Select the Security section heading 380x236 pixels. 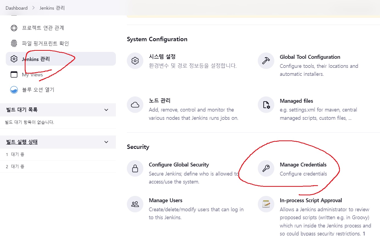[138, 147]
